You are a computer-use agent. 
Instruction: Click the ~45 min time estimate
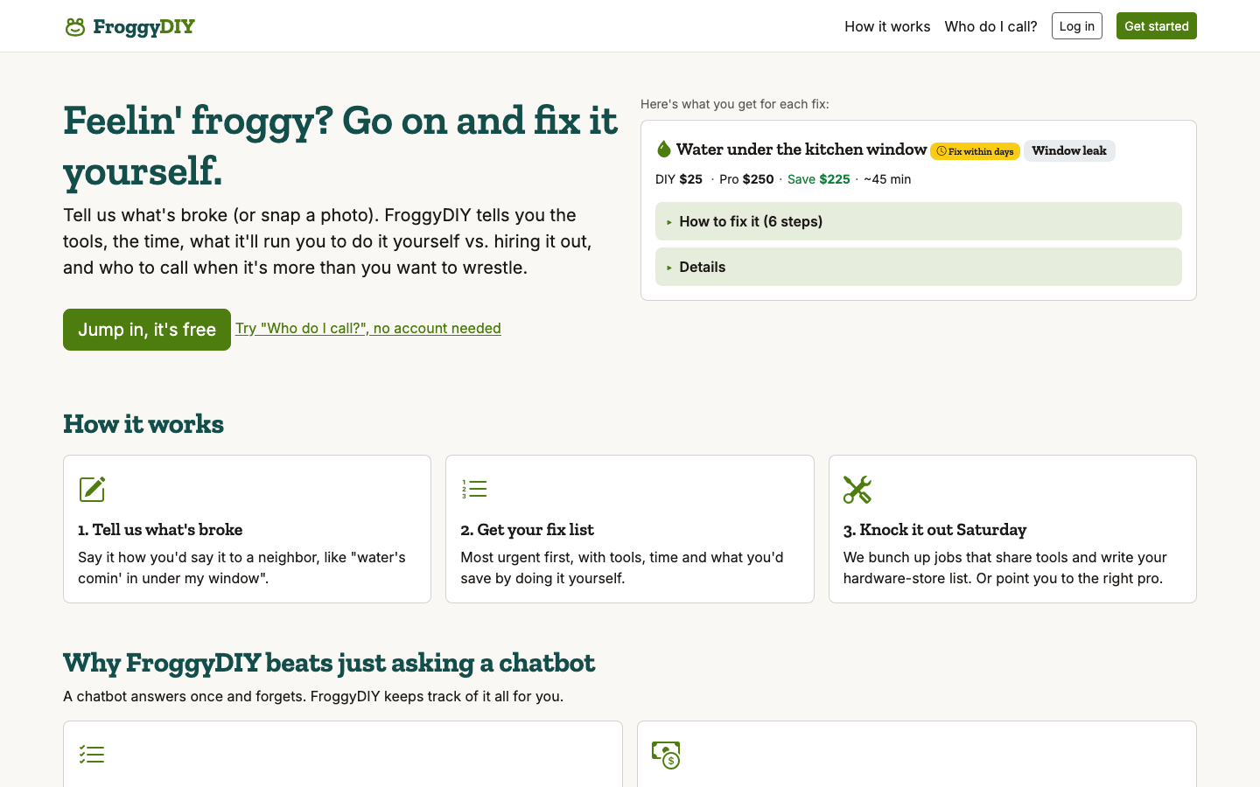pos(887,179)
